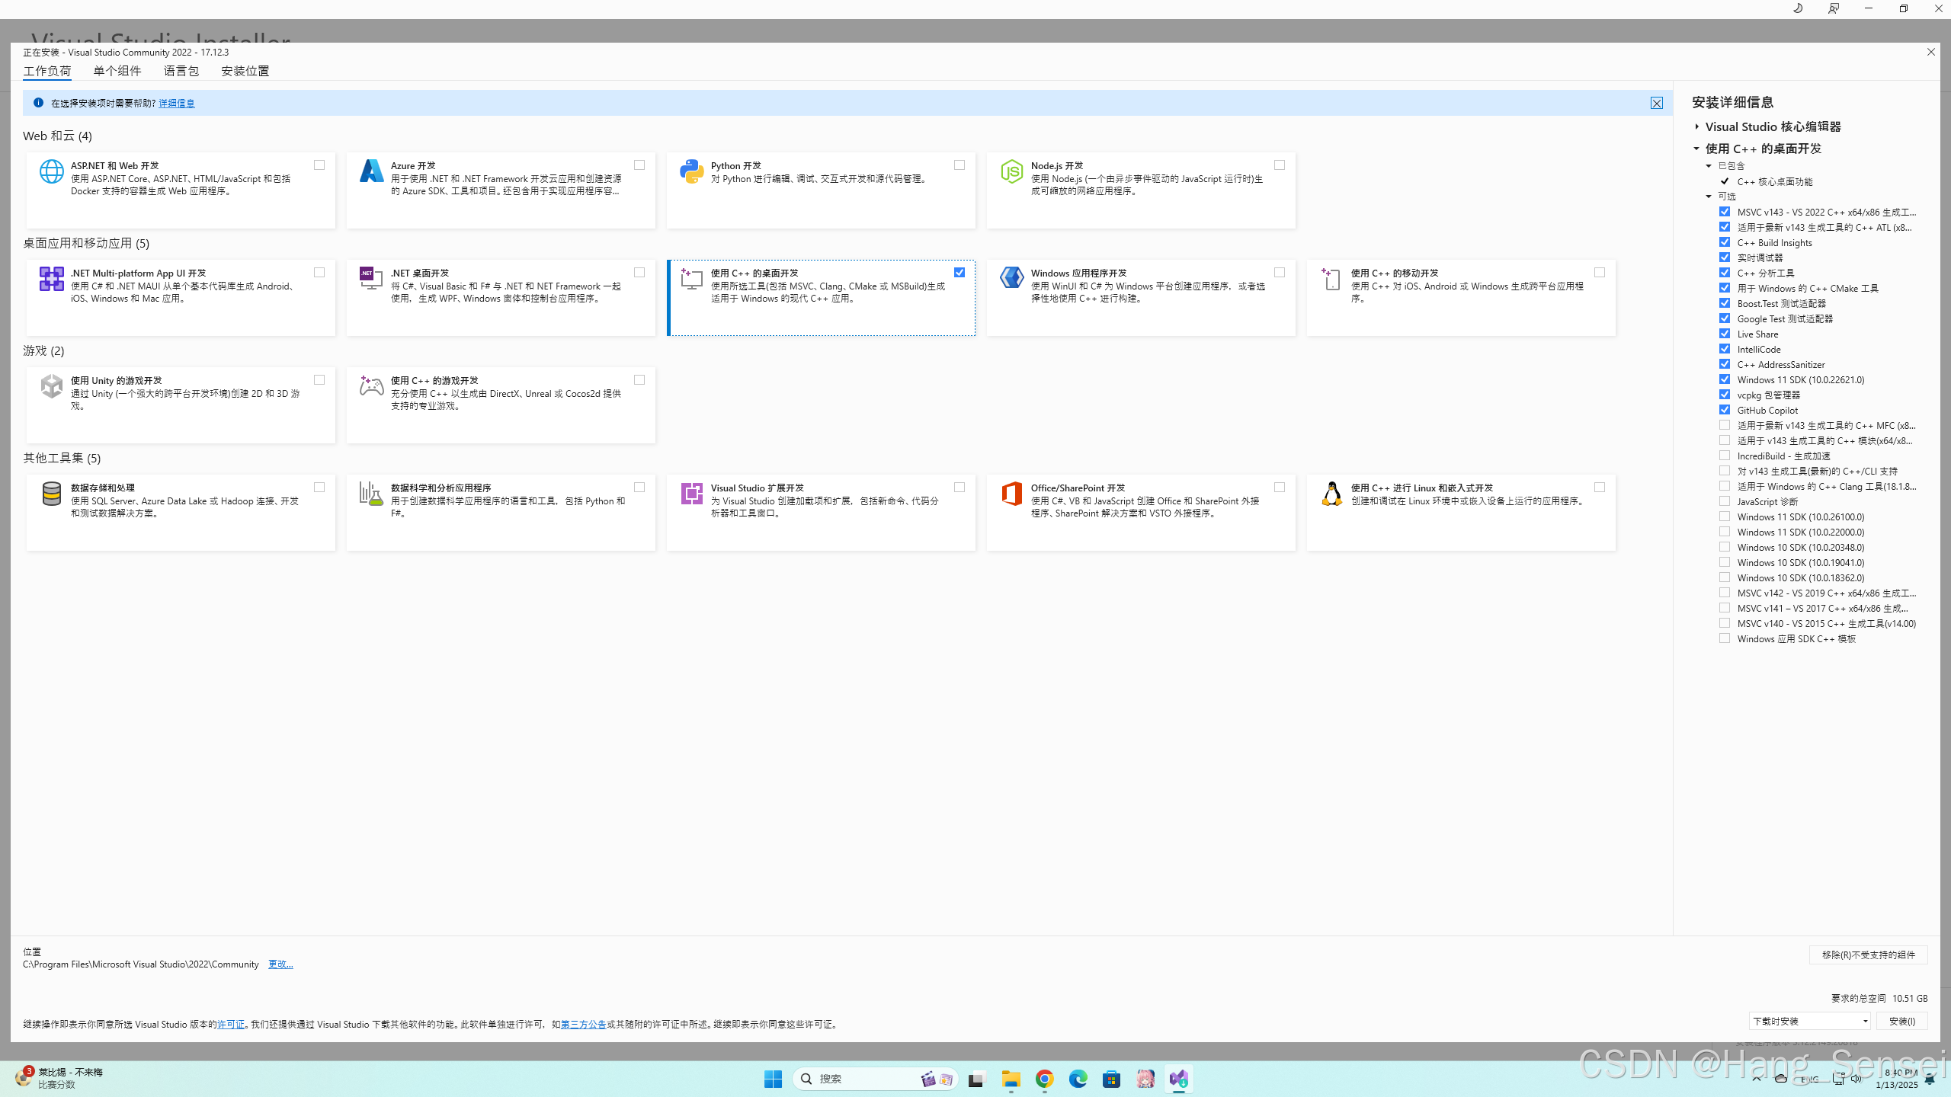Switch to the 单个组件 tab
The width and height of the screenshot is (1951, 1097).
117,71
